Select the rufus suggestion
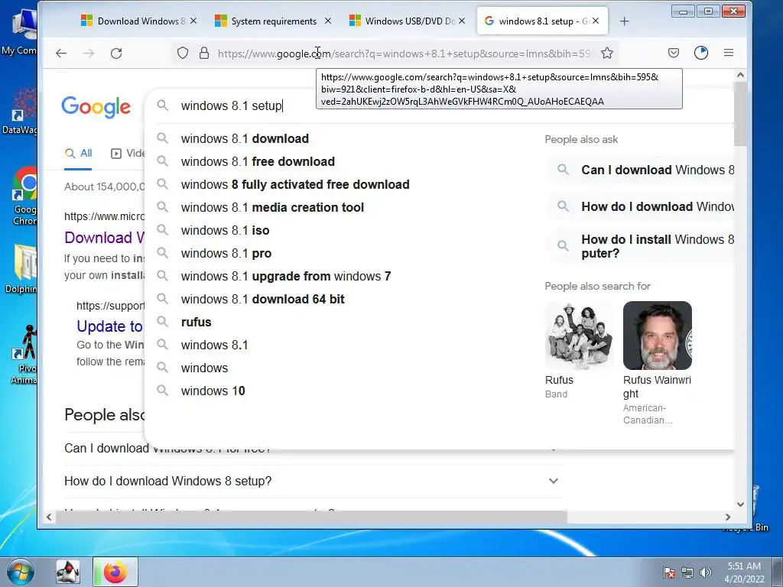This screenshot has height=587, width=783. click(197, 322)
